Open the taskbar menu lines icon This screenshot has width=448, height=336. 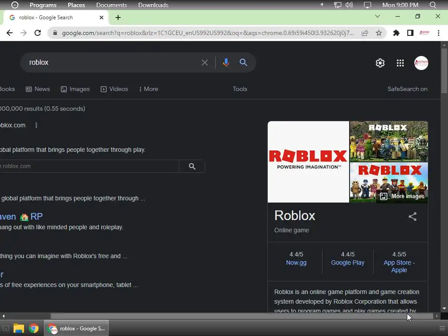442,328
